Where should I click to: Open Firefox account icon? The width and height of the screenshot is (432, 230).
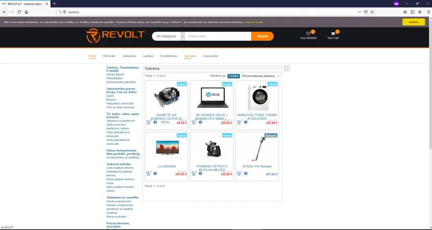(x=420, y=12)
